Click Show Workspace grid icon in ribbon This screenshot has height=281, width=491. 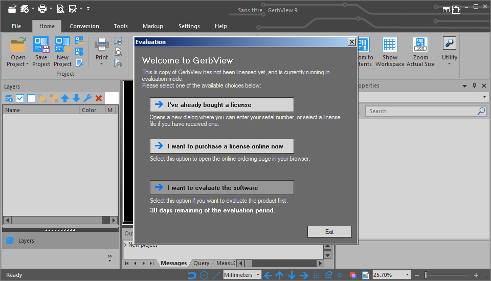(390, 45)
